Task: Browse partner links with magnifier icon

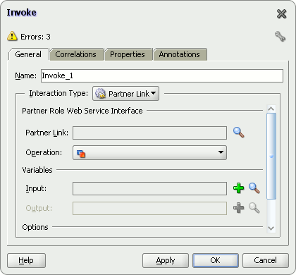Action: [x=239, y=133]
